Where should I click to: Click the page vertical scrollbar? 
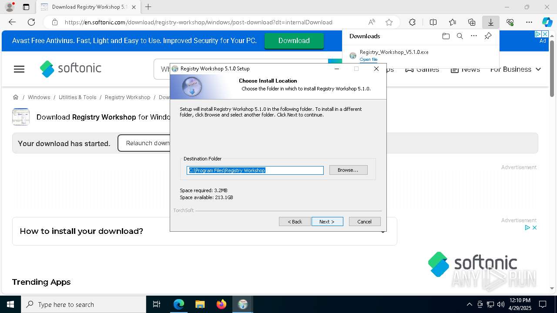pyautogui.click(x=552, y=68)
